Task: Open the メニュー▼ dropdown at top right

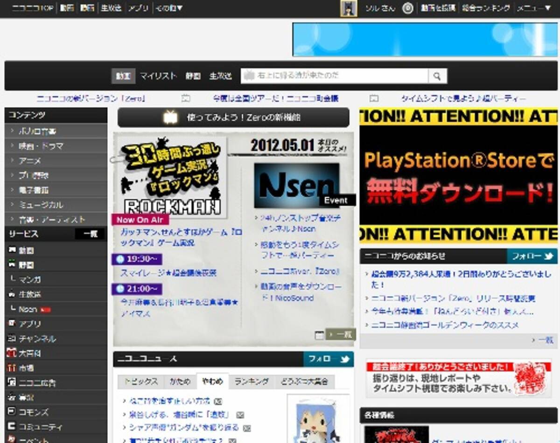Action: point(533,8)
